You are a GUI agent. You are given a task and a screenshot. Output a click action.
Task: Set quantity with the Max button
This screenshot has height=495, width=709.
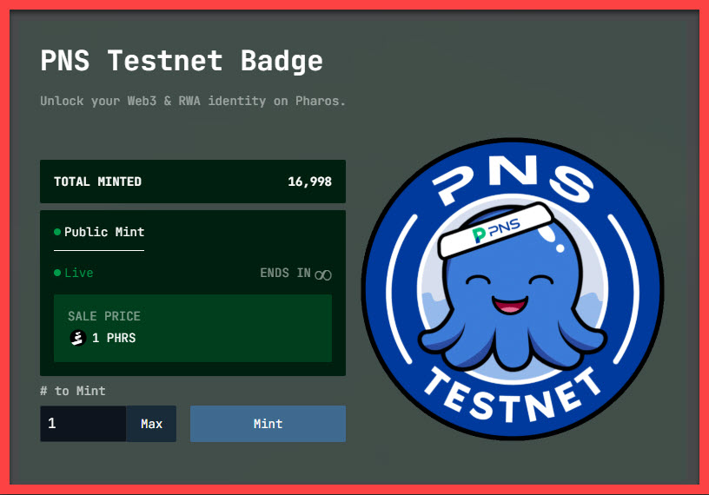151,424
